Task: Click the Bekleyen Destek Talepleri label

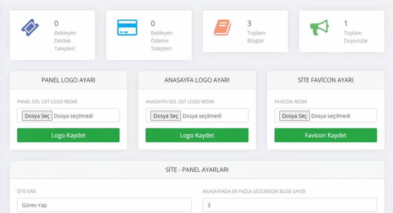Action: coord(65,41)
